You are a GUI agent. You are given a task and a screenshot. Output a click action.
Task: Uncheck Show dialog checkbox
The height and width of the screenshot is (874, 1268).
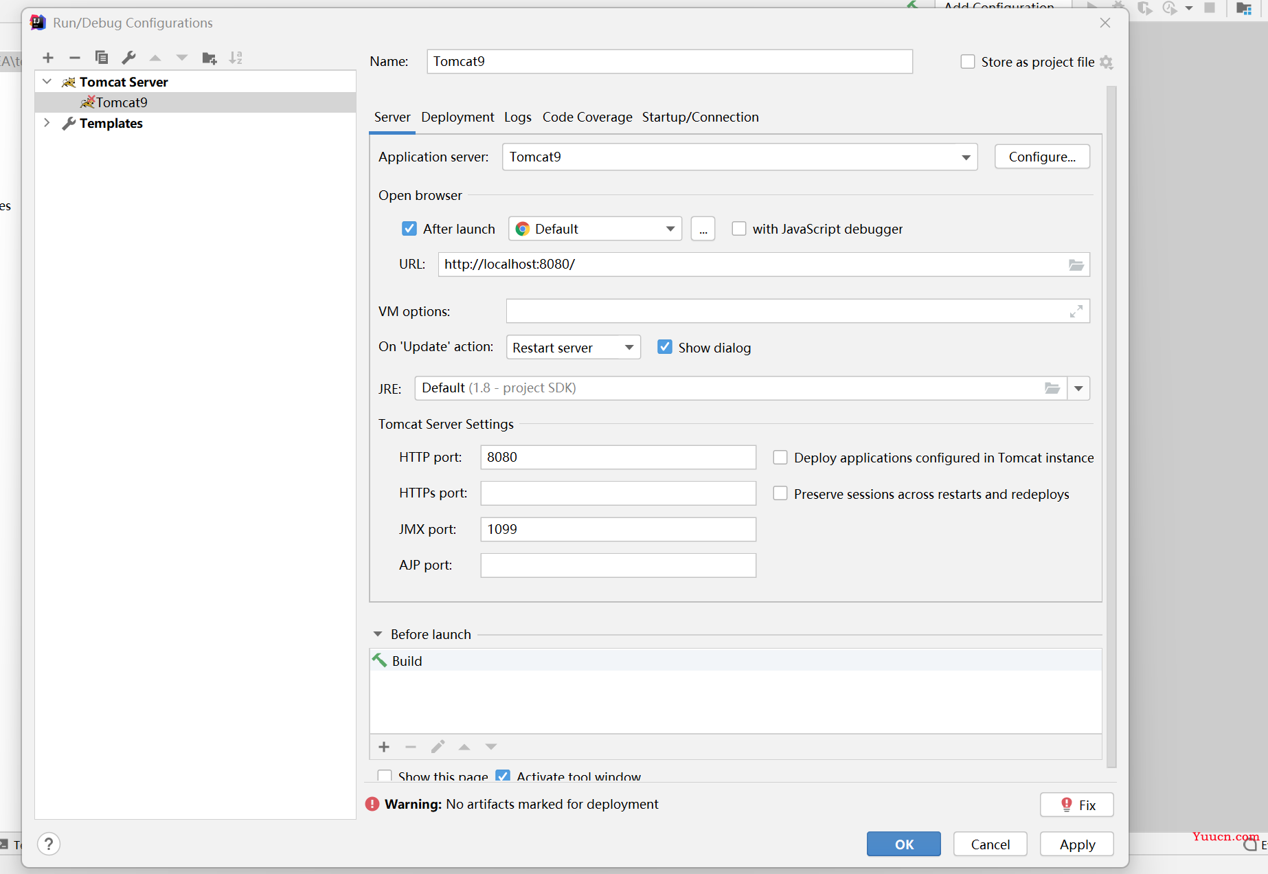click(x=665, y=347)
